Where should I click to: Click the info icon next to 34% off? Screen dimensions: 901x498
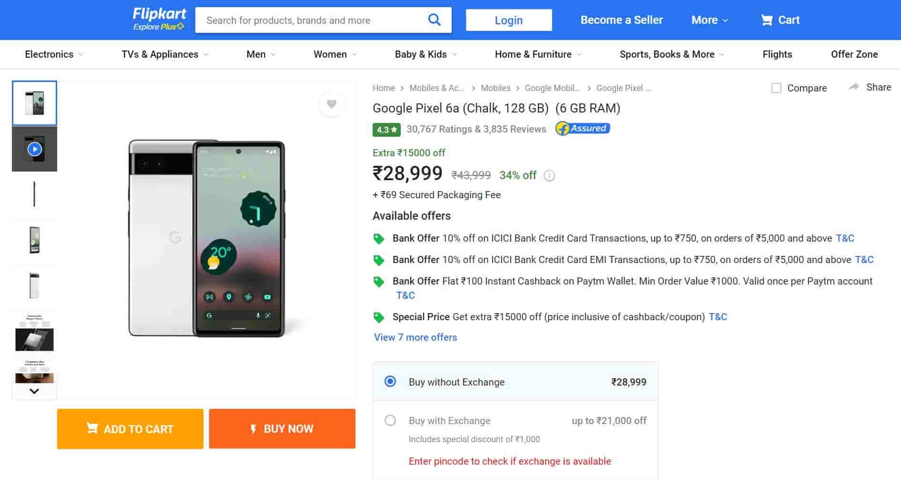coord(549,175)
